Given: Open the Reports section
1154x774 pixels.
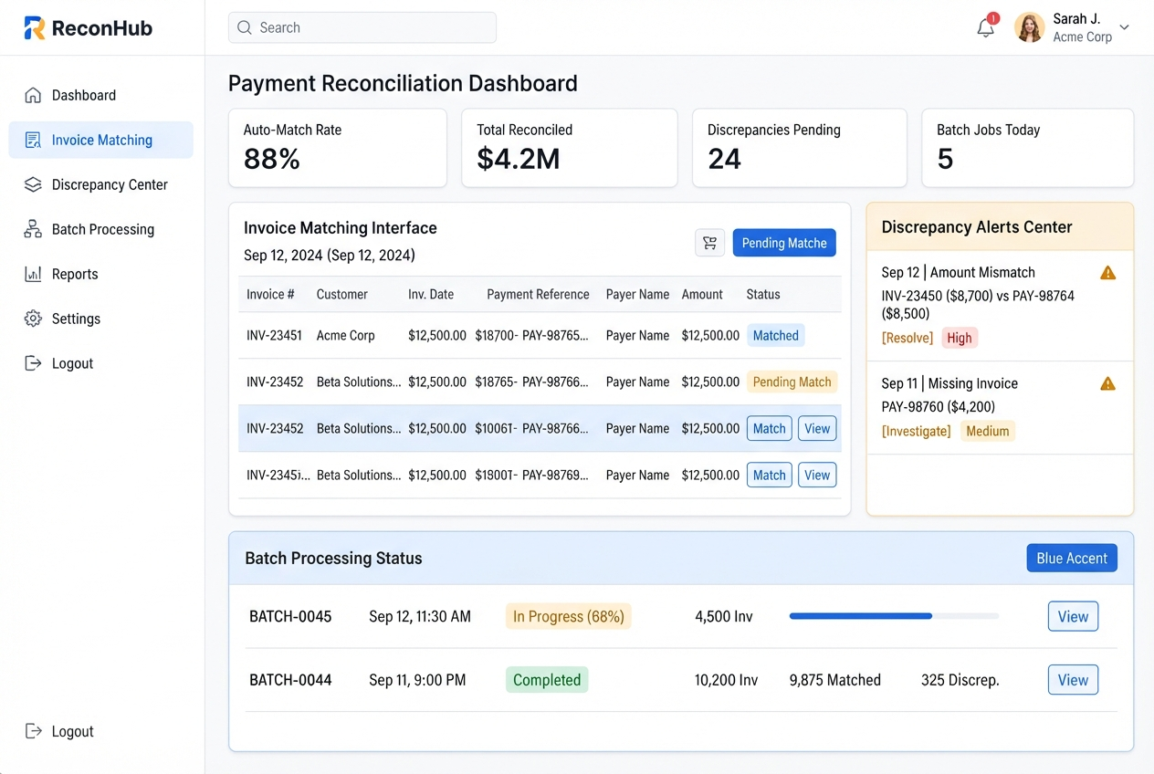Looking at the screenshot, I should tap(100, 274).
